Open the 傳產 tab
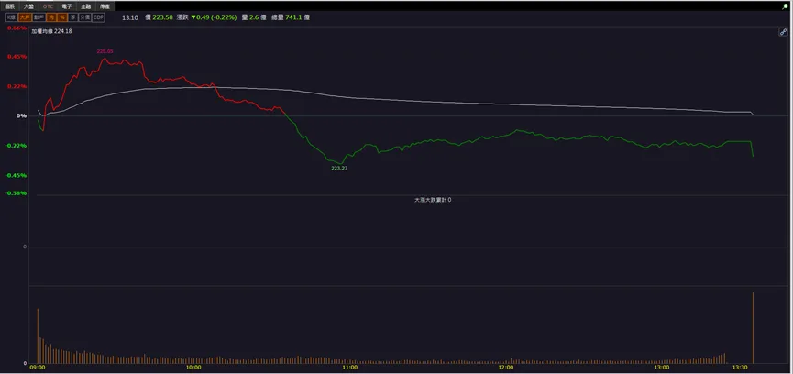The image size is (793, 374). pyautogui.click(x=105, y=6)
